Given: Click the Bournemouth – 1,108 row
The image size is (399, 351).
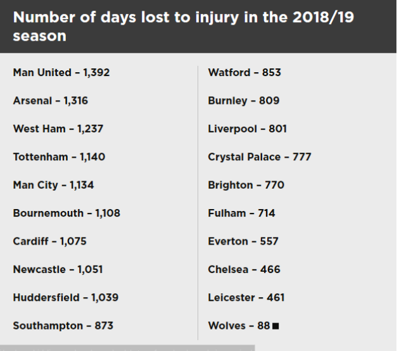Looking at the screenshot, I should pos(66,214).
